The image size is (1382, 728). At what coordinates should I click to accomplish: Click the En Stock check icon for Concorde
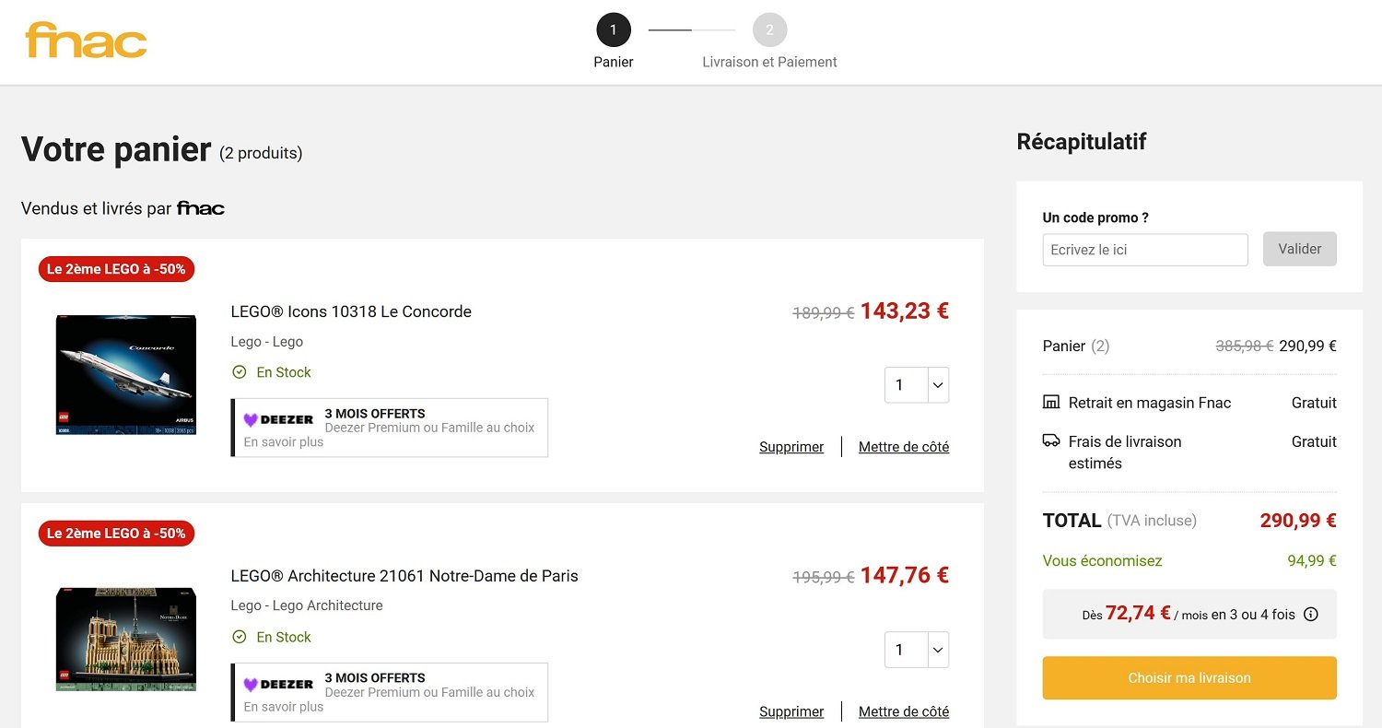tap(240, 372)
